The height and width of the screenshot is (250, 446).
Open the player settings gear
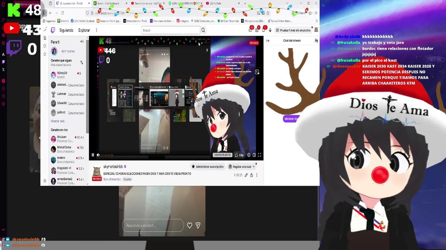pos(249,155)
